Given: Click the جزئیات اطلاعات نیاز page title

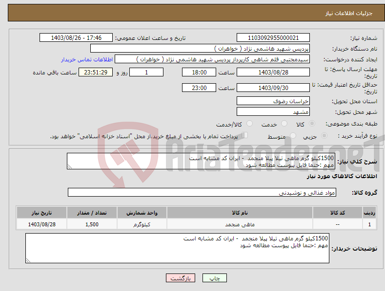Looking at the screenshot, I should pyautogui.click(x=349, y=13).
